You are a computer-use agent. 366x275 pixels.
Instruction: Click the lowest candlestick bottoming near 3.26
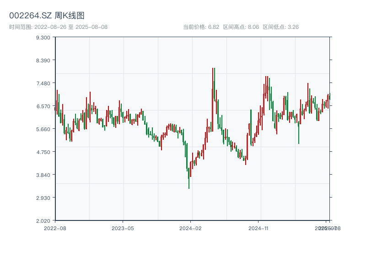(x=189, y=176)
